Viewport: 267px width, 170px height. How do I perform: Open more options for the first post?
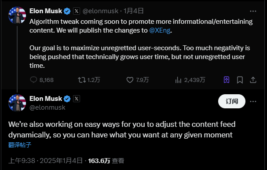point(253,11)
